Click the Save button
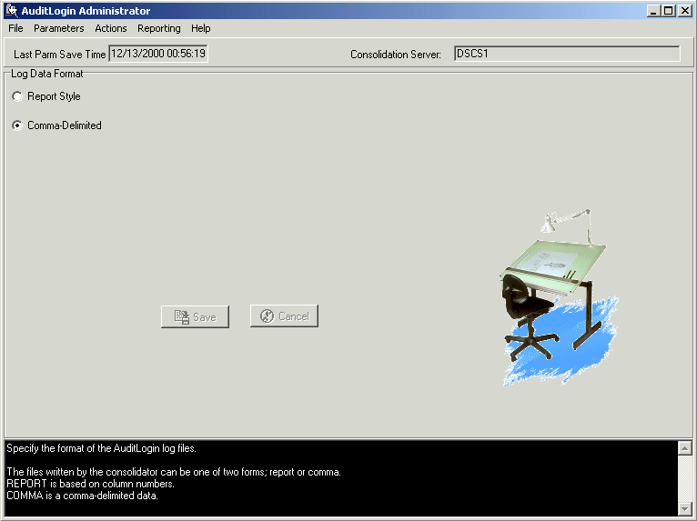697x521 pixels. [x=195, y=316]
